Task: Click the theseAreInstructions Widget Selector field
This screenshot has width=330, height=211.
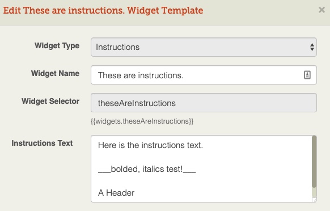Action: coord(204,103)
